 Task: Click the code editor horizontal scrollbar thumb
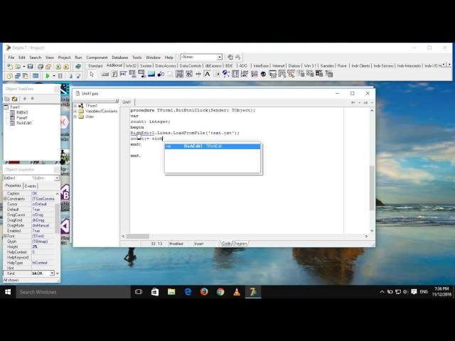point(137,237)
